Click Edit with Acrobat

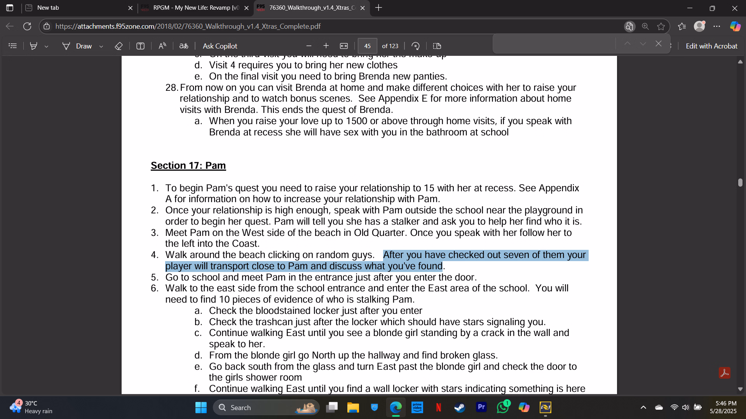click(x=711, y=46)
